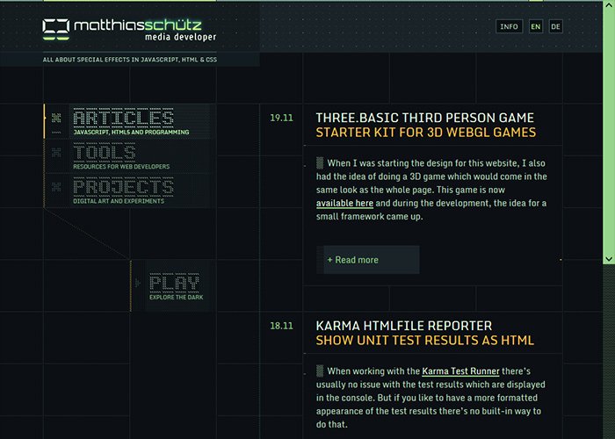Click the arrow icon beside PLAY
This screenshot has height=439, width=615.
(137, 283)
